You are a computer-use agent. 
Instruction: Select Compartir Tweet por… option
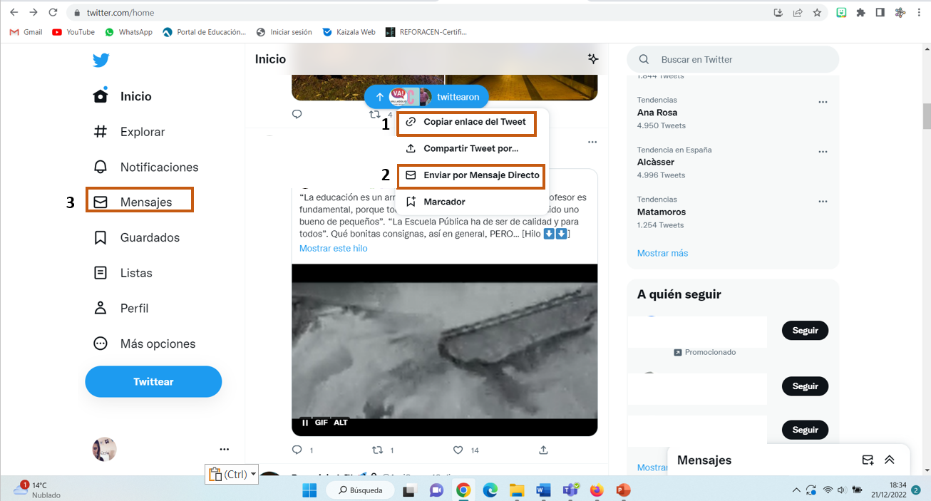point(471,149)
